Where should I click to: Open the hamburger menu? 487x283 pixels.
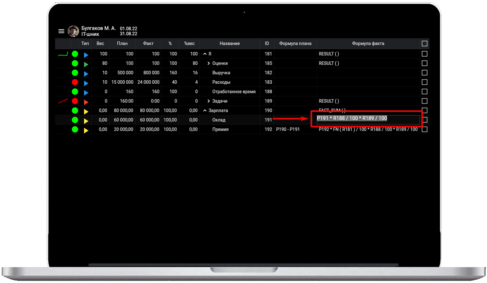(61, 31)
